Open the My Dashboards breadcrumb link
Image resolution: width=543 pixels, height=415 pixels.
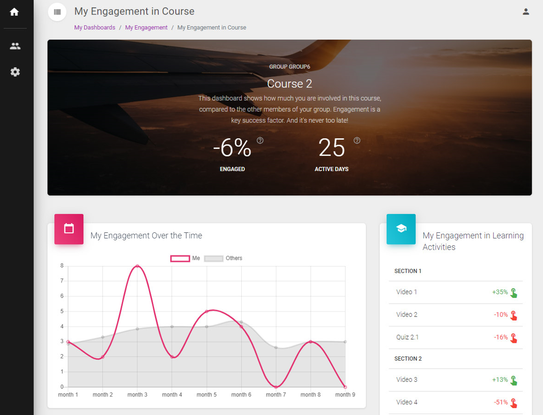point(95,28)
